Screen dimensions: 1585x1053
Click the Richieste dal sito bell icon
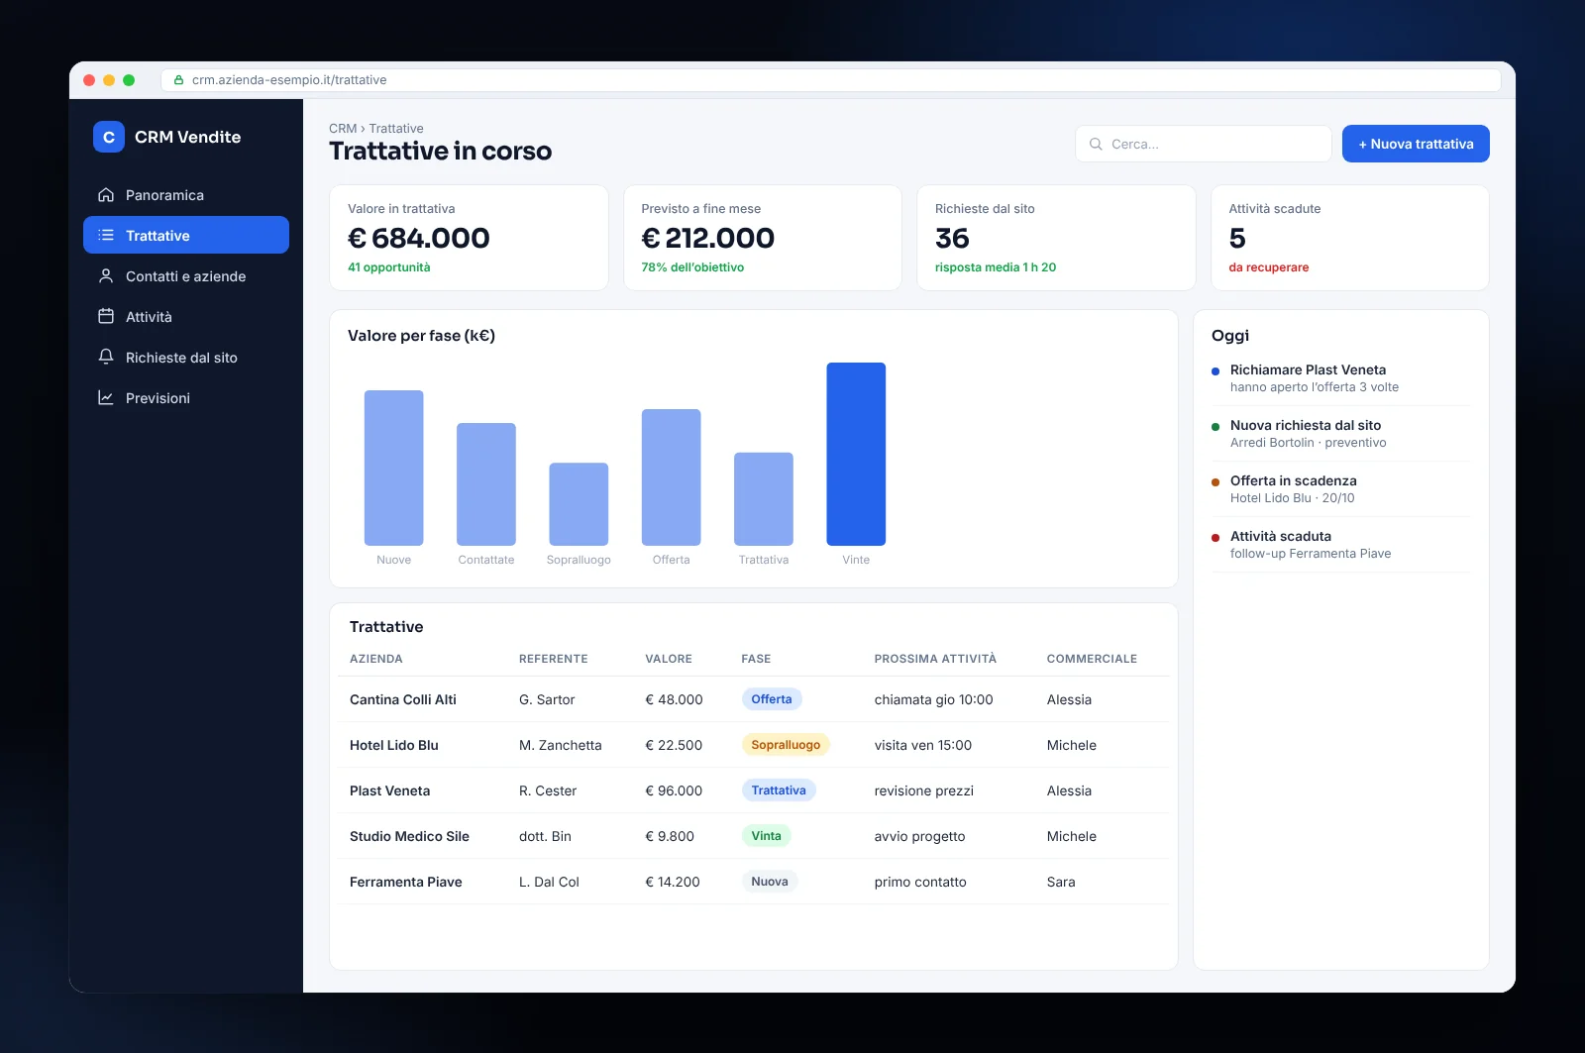point(106,358)
